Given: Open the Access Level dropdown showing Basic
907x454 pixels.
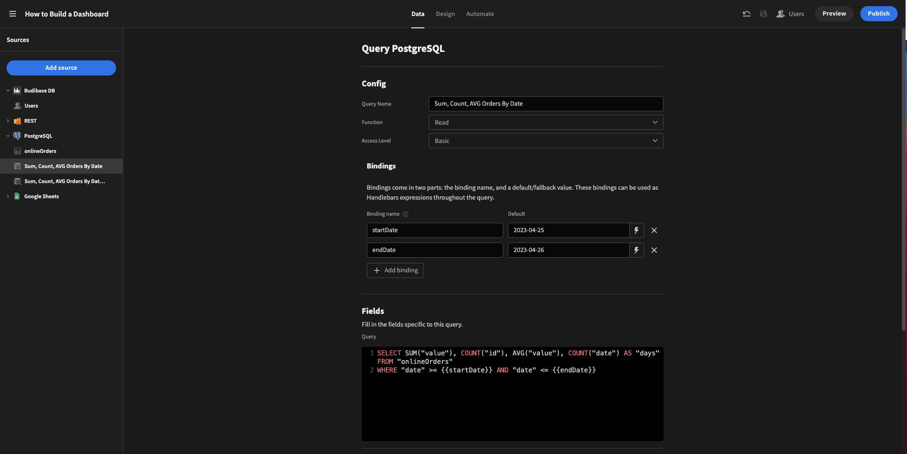Looking at the screenshot, I should coord(546,141).
